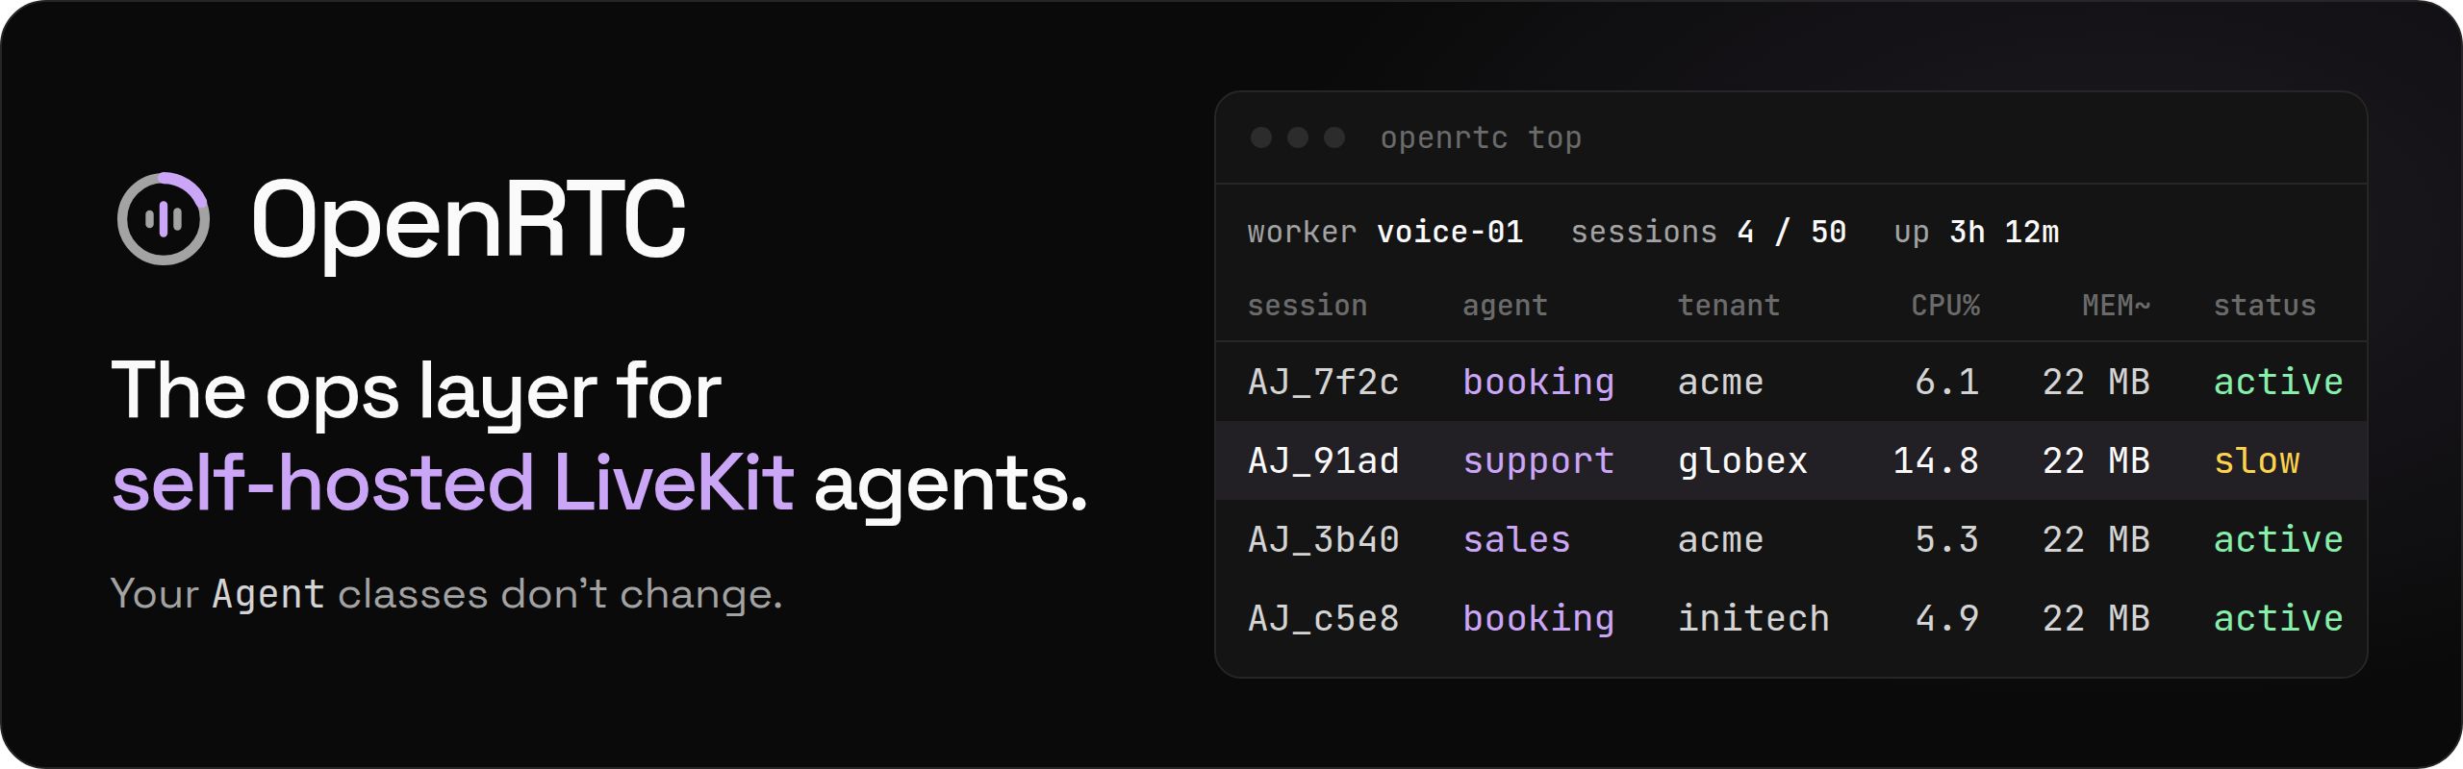The height and width of the screenshot is (769, 2463).
Task: Click the 'support' agent cell
Action: click(x=1538, y=462)
